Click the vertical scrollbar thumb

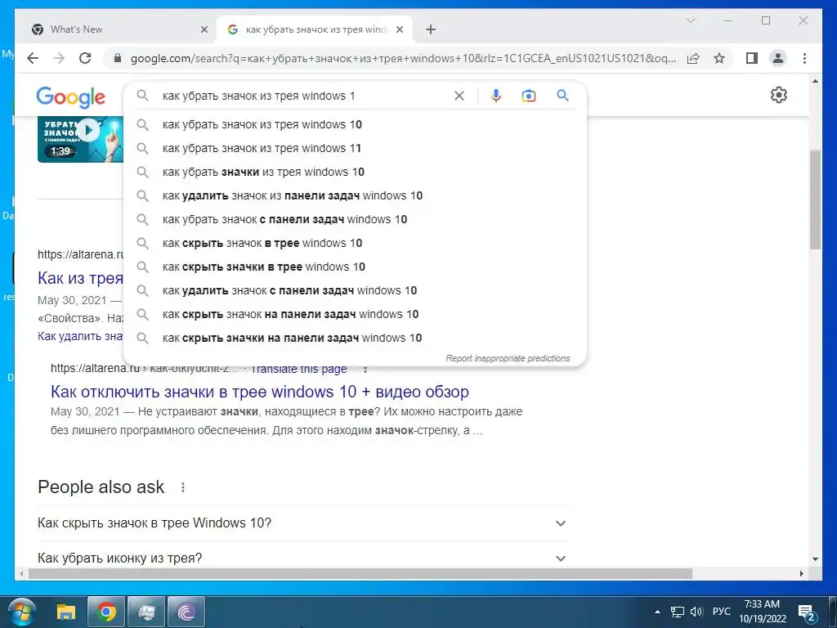tap(815, 200)
